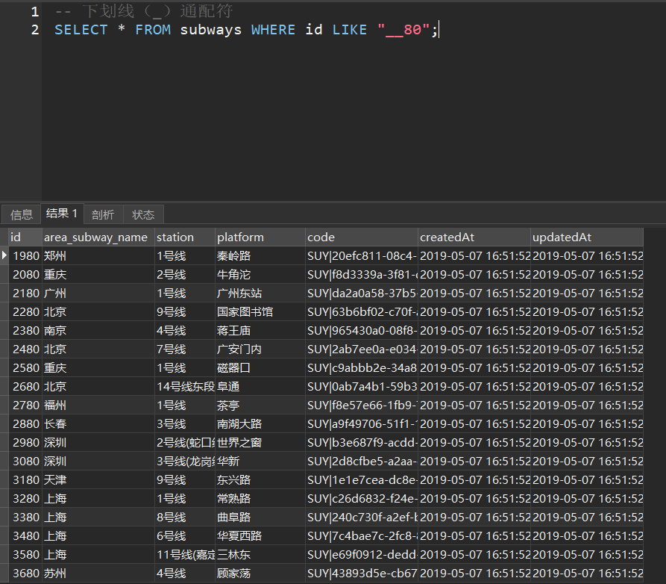
Task: Click the 郑州 area cell
Action: click(98, 256)
